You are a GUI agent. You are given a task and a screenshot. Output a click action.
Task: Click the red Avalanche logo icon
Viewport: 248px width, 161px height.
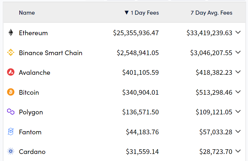tap(11, 72)
